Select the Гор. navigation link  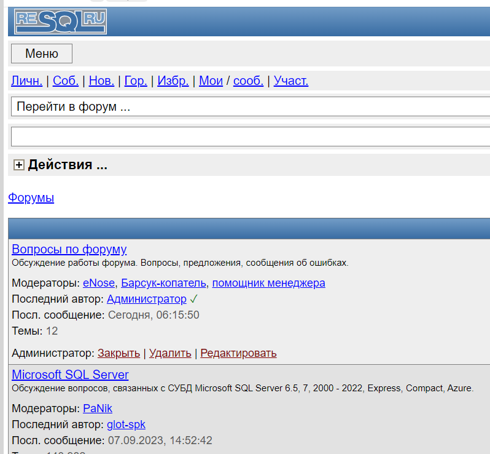(136, 81)
